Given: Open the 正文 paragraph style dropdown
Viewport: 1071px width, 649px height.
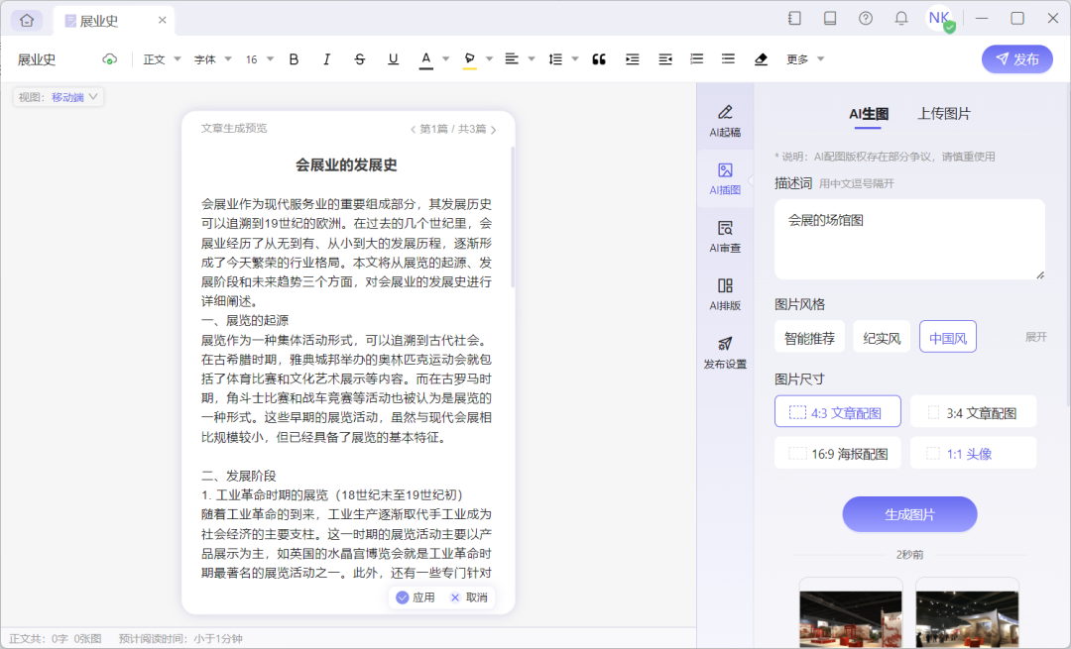Looking at the screenshot, I should 162,59.
